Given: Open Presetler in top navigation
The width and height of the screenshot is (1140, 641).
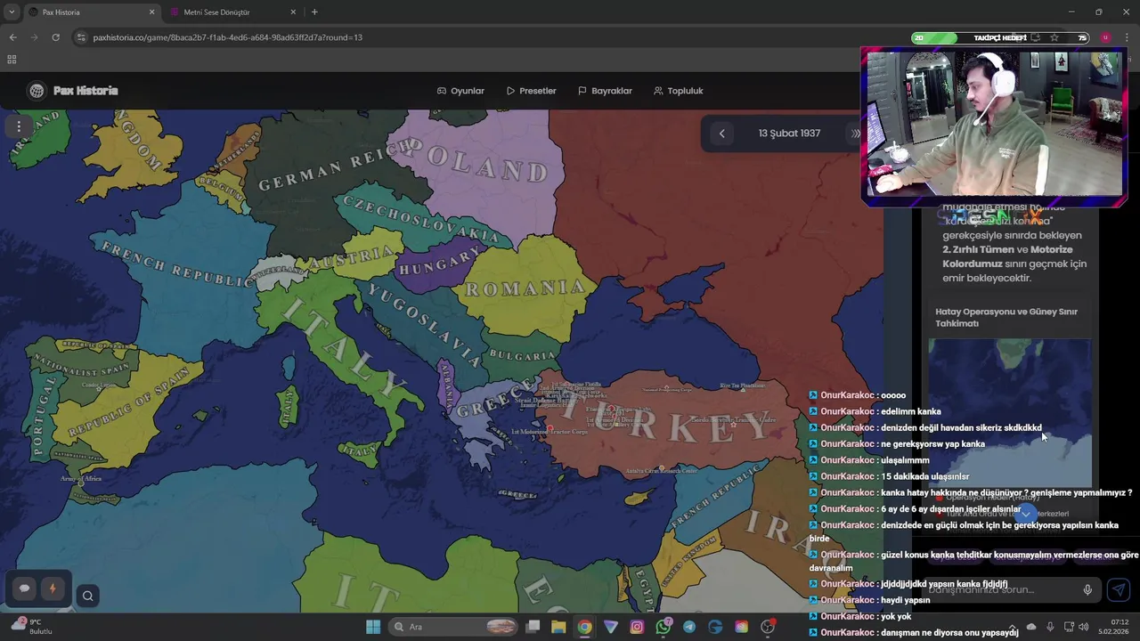Looking at the screenshot, I should (x=531, y=91).
